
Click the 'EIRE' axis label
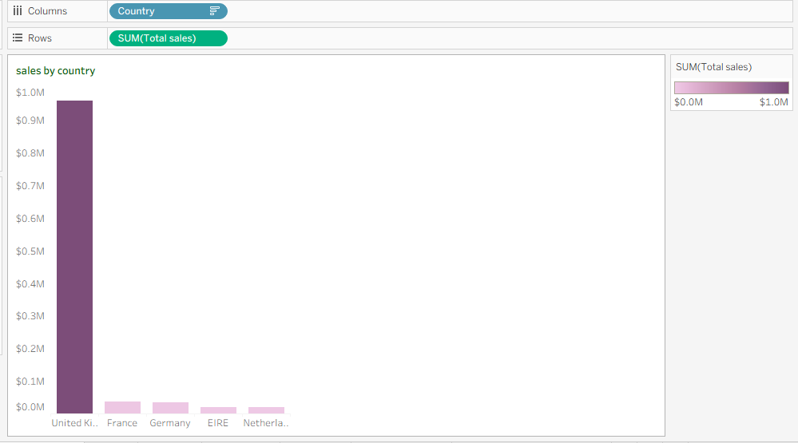point(218,423)
